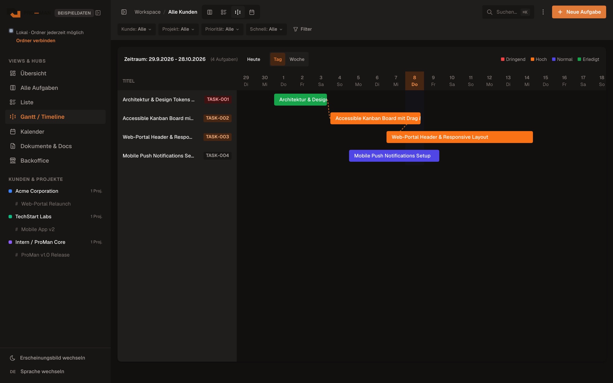613x383 pixels.
Task: Switch to board view icon in toolbar
Action: [x=210, y=12]
